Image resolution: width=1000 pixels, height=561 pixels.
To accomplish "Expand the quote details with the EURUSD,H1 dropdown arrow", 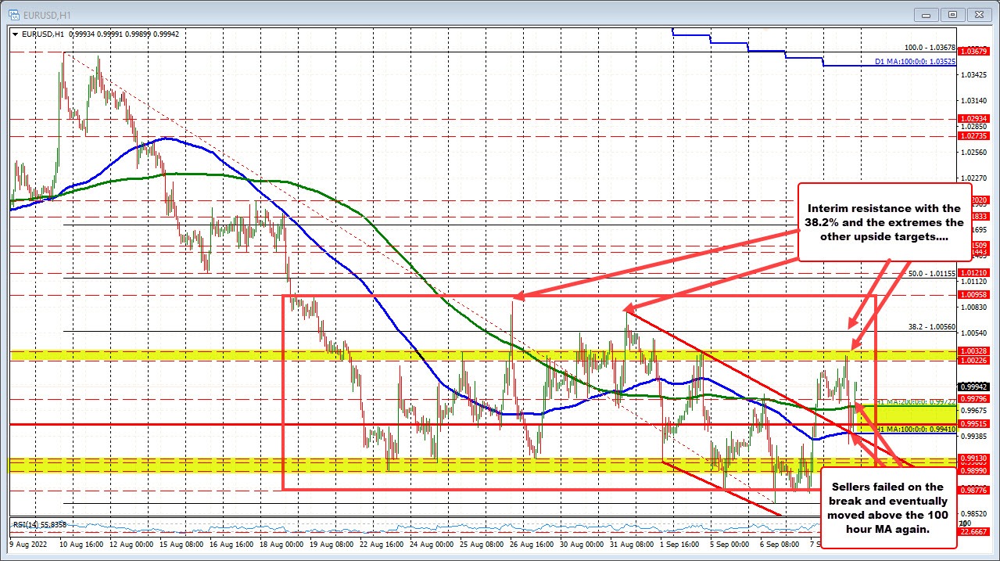I will [x=14, y=34].
